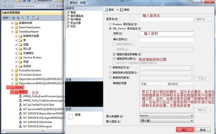
Task: Click the BasicDataSystem database icon
Action: [16, 27]
